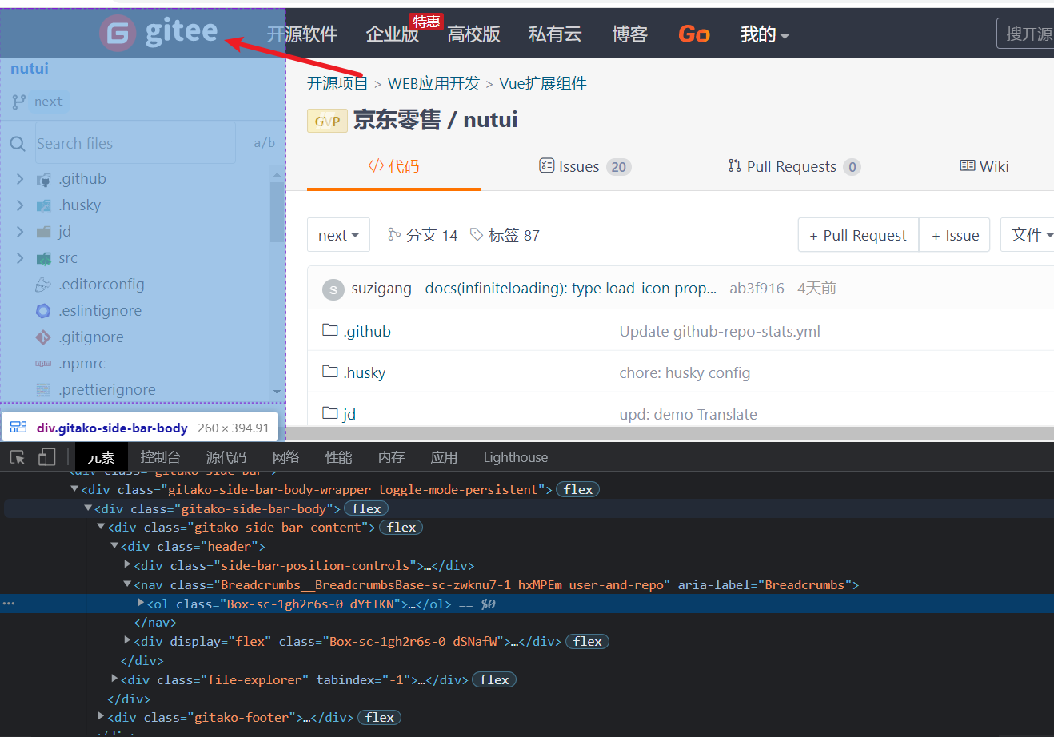Image resolution: width=1054 pixels, height=737 pixels.
Task: Open the Go navigation link
Action: tap(694, 34)
